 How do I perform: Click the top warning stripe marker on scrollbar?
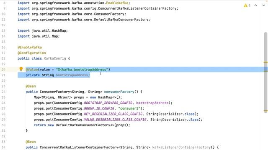[265, 62]
